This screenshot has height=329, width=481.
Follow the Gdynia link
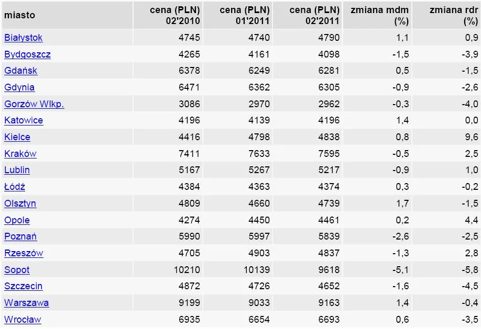point(19,87)
